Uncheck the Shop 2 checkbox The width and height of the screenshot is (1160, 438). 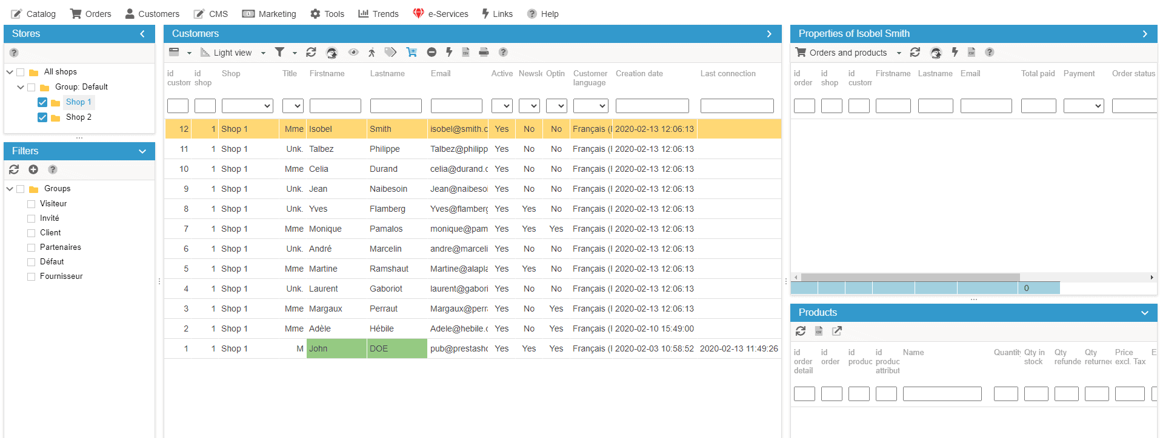42,117
